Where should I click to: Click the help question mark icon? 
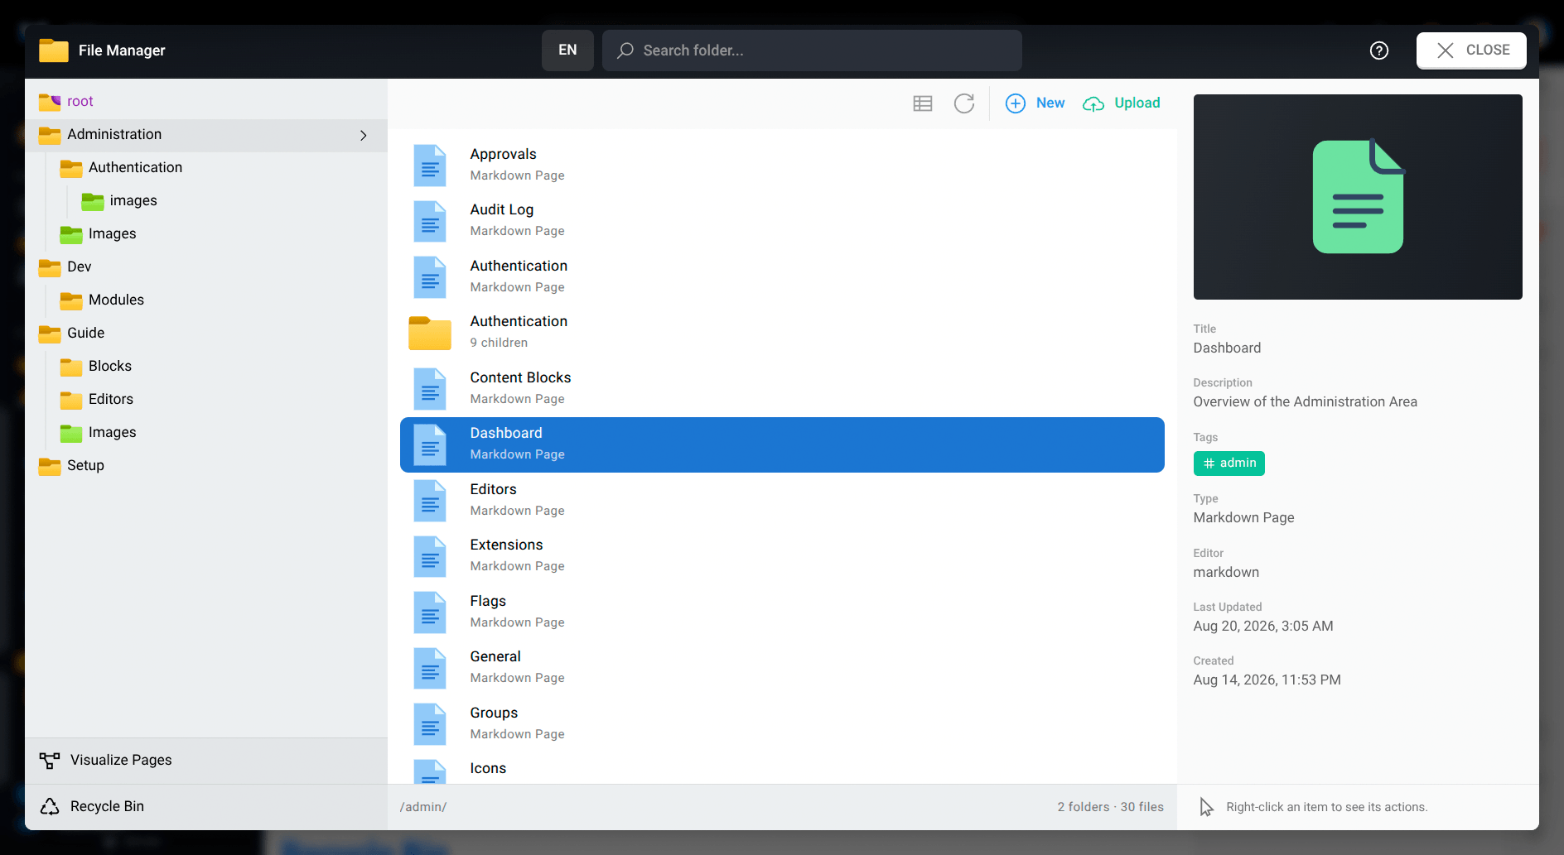tap(1379, 50)
